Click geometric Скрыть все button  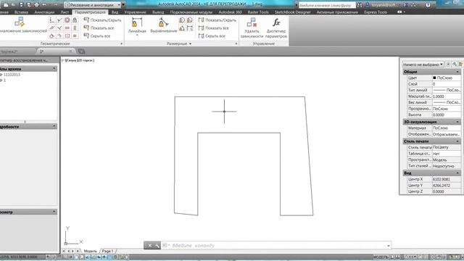[97, 36]
